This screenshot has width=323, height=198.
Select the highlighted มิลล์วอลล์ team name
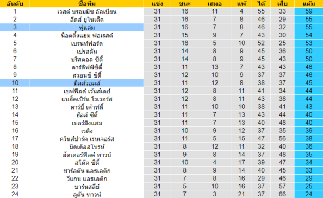[x=87, y=83]
